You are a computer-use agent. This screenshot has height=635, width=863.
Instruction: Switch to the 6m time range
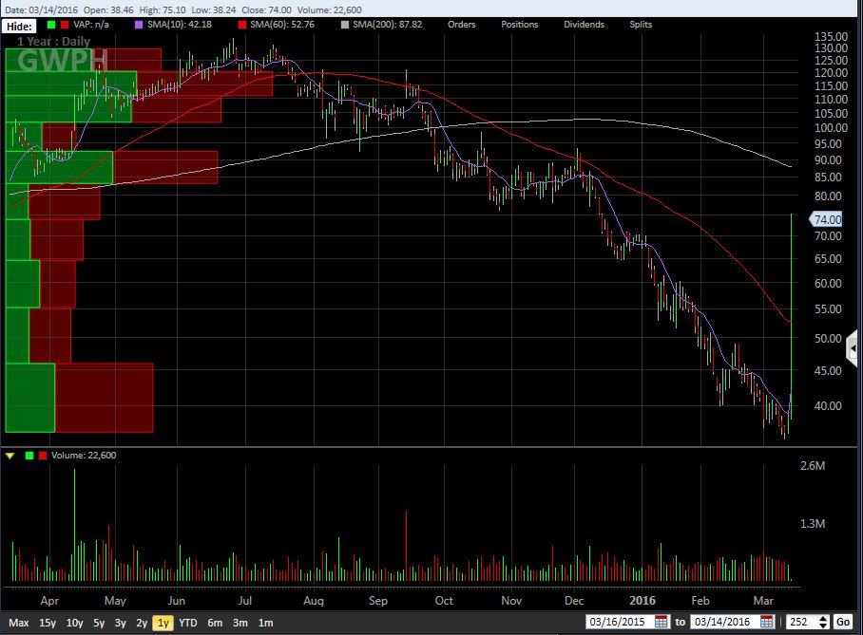pos(215,623)
